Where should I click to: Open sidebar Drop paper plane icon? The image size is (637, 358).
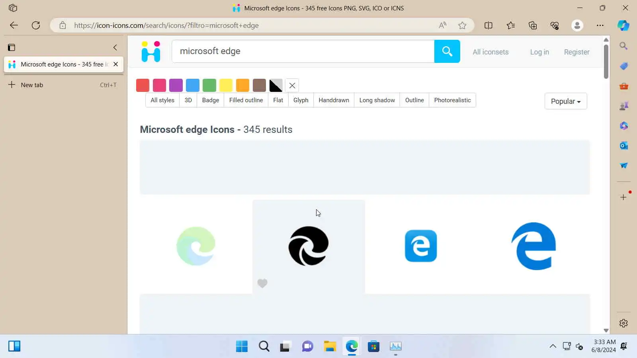coord(623,165)
